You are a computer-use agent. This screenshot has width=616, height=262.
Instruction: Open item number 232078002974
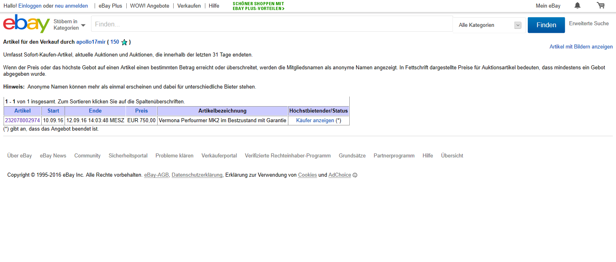tap(22, 121)
